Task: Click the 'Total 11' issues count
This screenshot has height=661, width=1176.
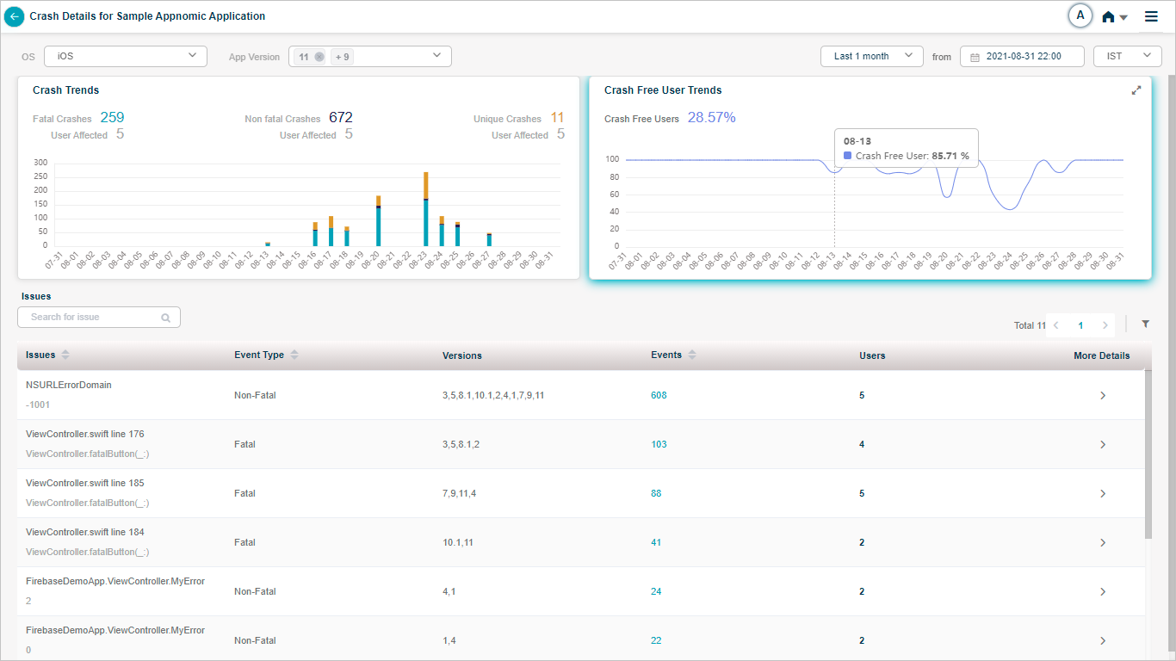Action: tap(1030, 325)
